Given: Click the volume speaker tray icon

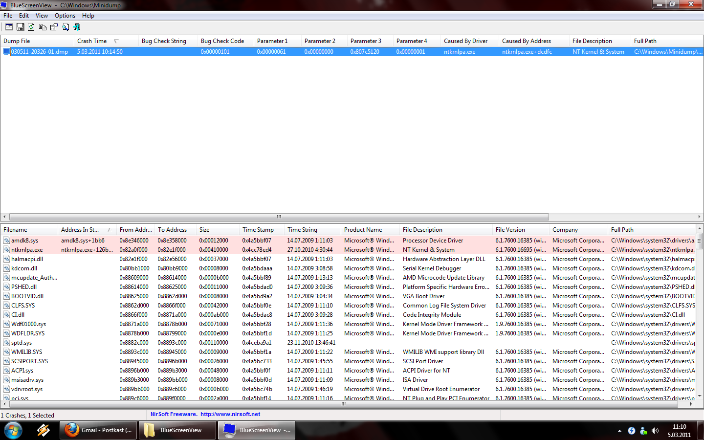Looking at the screenshot, I should 655,431.
